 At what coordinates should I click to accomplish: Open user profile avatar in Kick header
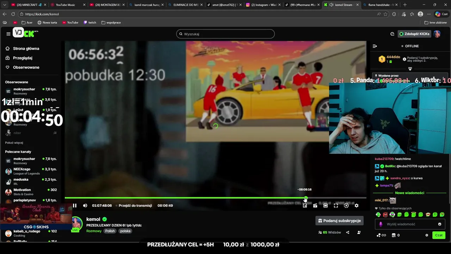point(437,34)
